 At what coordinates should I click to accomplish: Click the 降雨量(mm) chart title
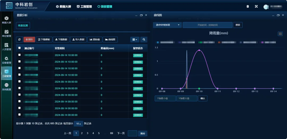(x=218, y=33)
